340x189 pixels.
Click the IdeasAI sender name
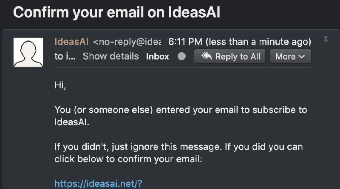pyautogui.click(x=71, y=42)
